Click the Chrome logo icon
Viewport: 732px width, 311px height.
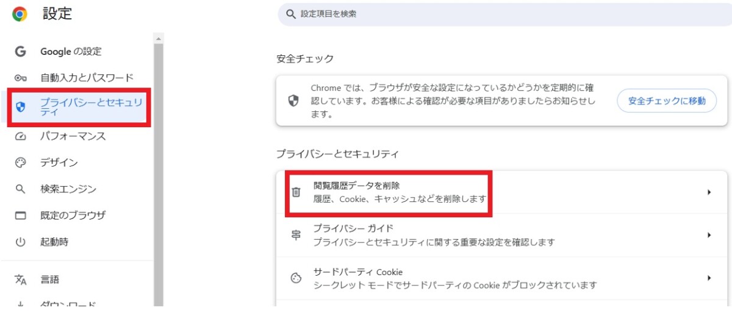pos(20,14)
